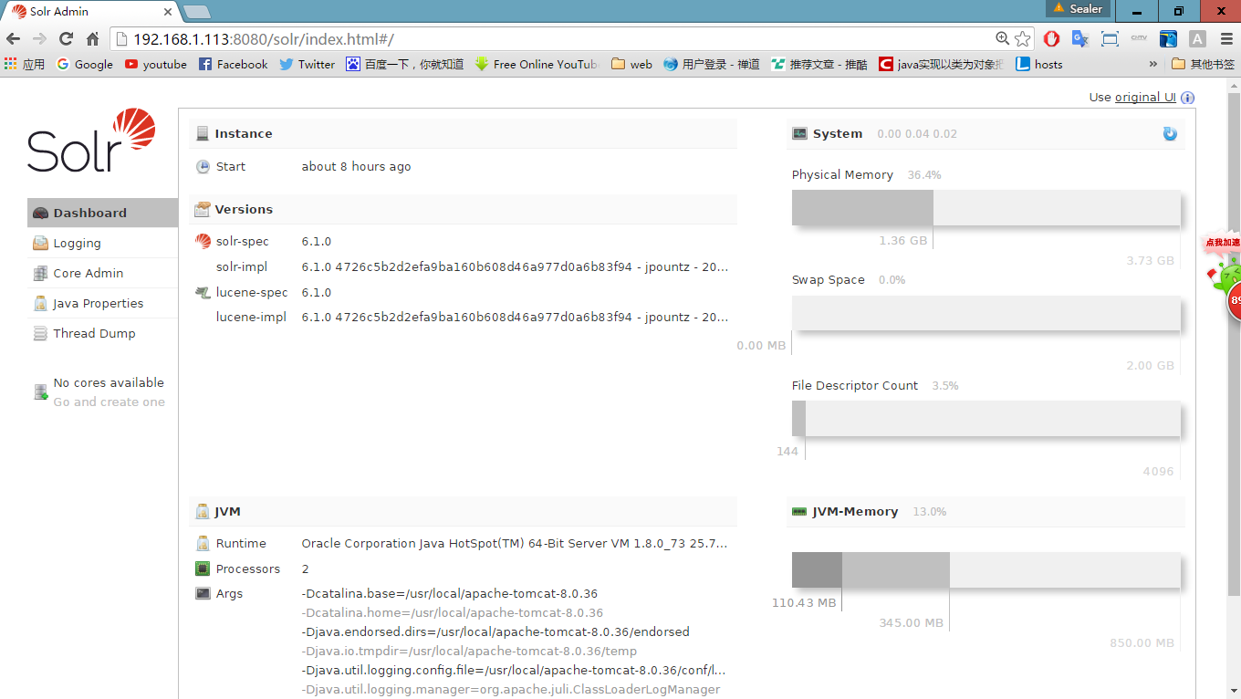
Task: Open a new browser tab
Action: [x=197, y=12]
